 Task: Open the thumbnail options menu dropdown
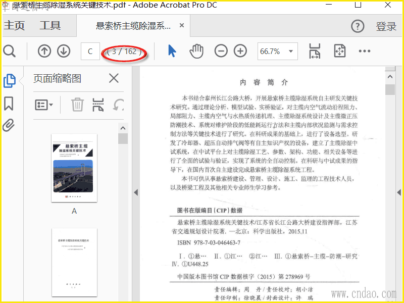[x=44, y=105]
